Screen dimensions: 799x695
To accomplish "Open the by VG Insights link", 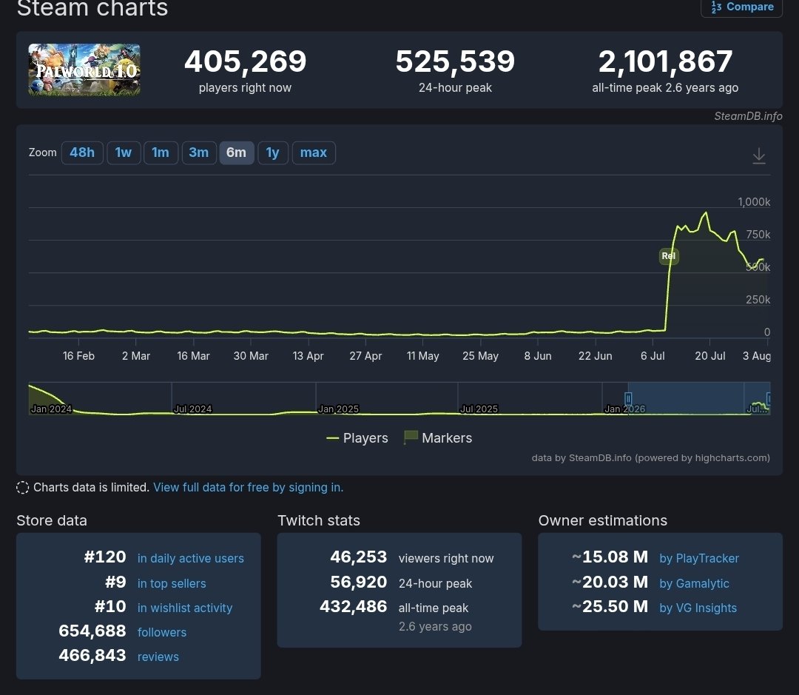I will [698, 608].
